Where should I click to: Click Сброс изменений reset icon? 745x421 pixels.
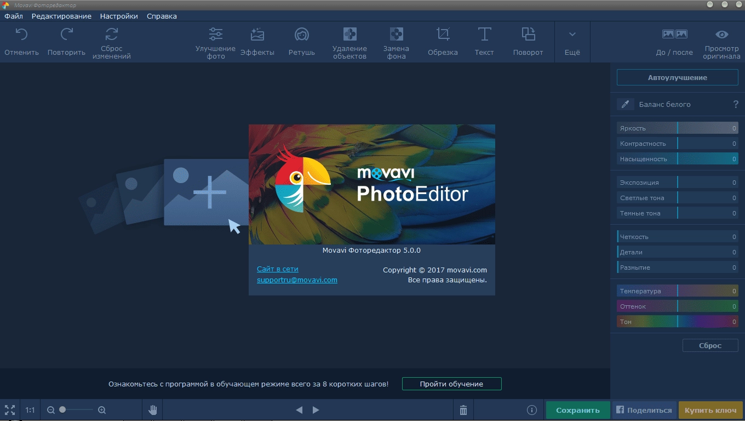click(x=112, y=34)
